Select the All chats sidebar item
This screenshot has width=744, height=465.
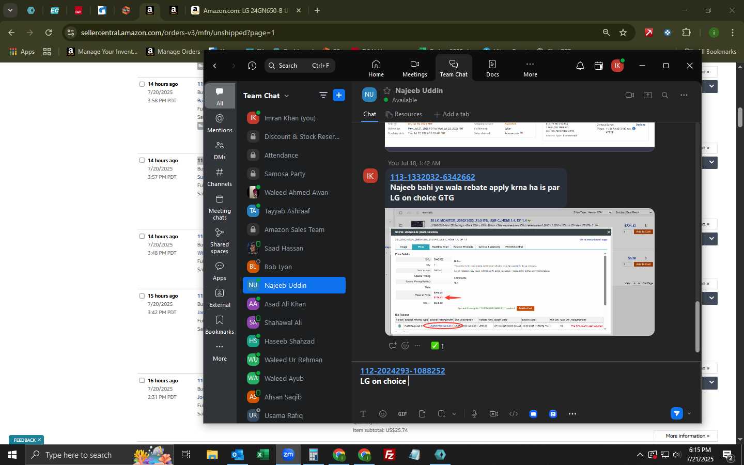click(220, 96)
